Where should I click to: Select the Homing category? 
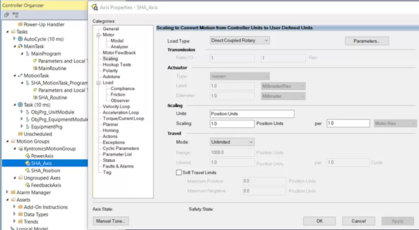pyautogui.click(x=110, y=130)
